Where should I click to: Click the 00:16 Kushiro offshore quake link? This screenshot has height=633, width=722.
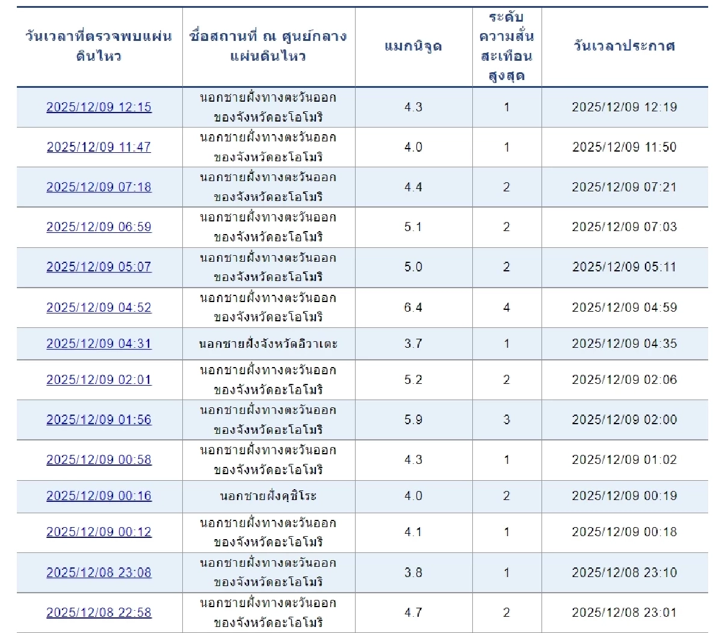(x=98, y=496)
